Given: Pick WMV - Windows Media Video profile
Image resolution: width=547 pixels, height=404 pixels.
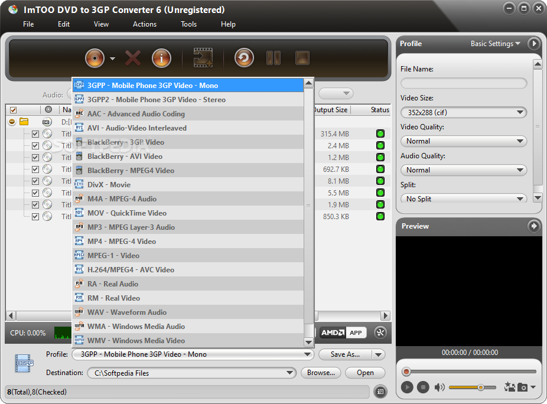Looking at the screenshot, I should click(188, 340).
